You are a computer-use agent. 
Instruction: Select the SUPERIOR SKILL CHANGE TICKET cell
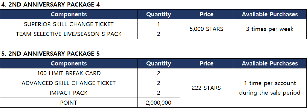pos(69,24)
